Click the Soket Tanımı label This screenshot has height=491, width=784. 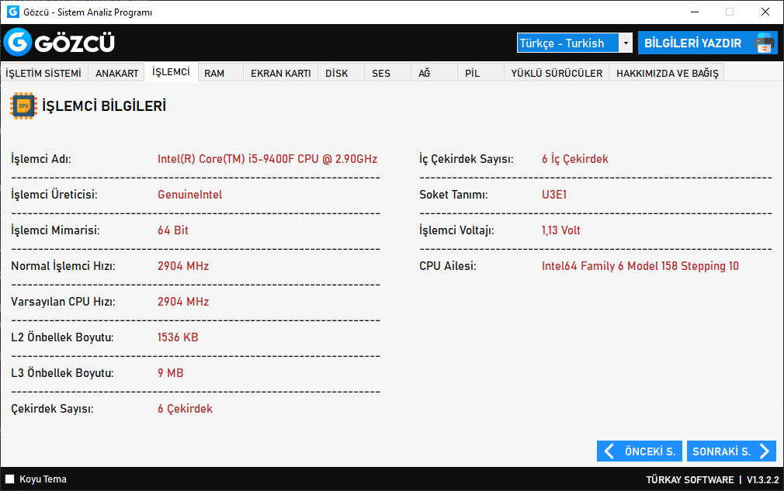[x=453, y=195]
